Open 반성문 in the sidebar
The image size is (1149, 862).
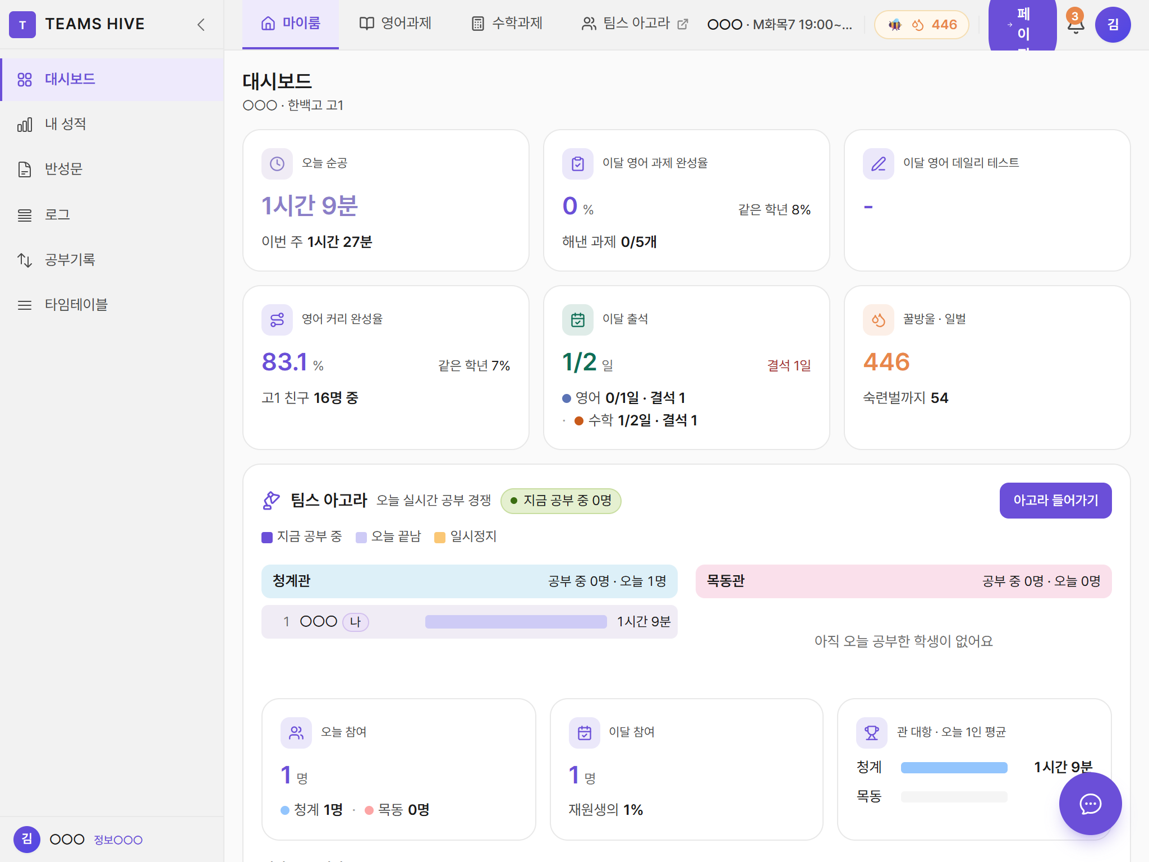112,169
